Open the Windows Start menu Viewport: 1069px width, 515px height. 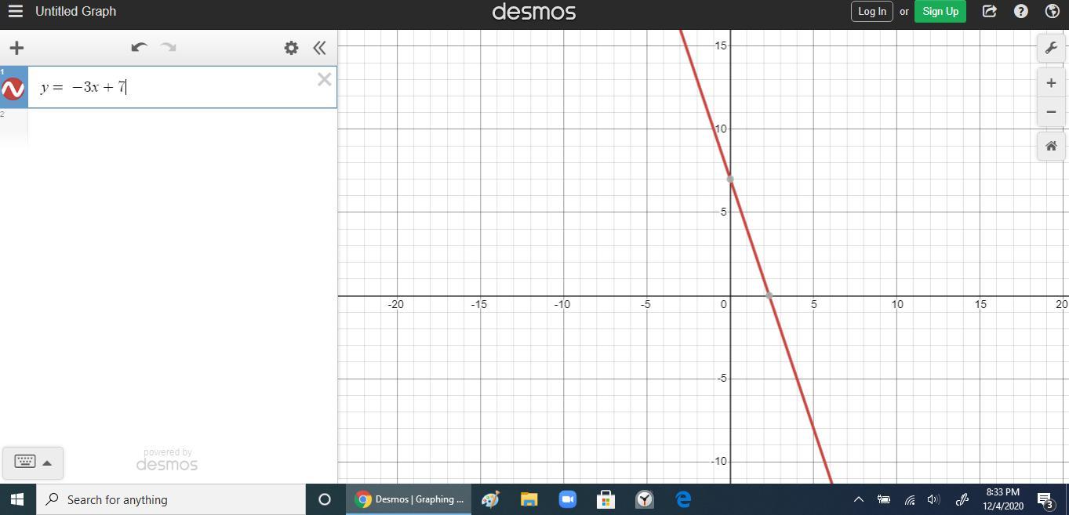click(17, 499)
